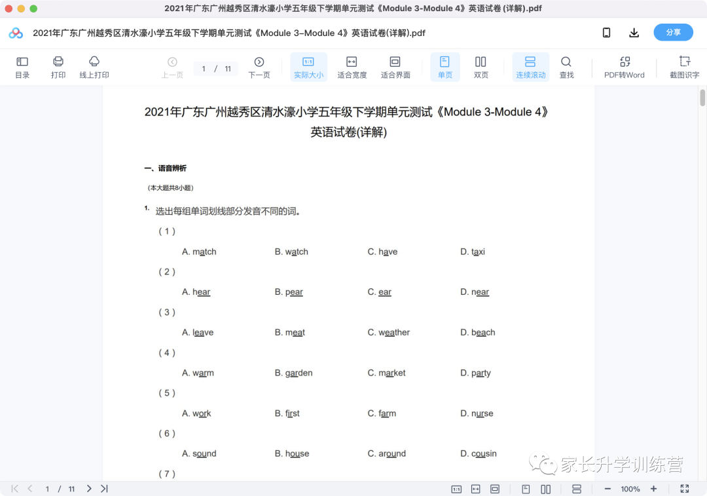Click the 语音辨析 section heading
707x496 pixels.
point(166,168)
